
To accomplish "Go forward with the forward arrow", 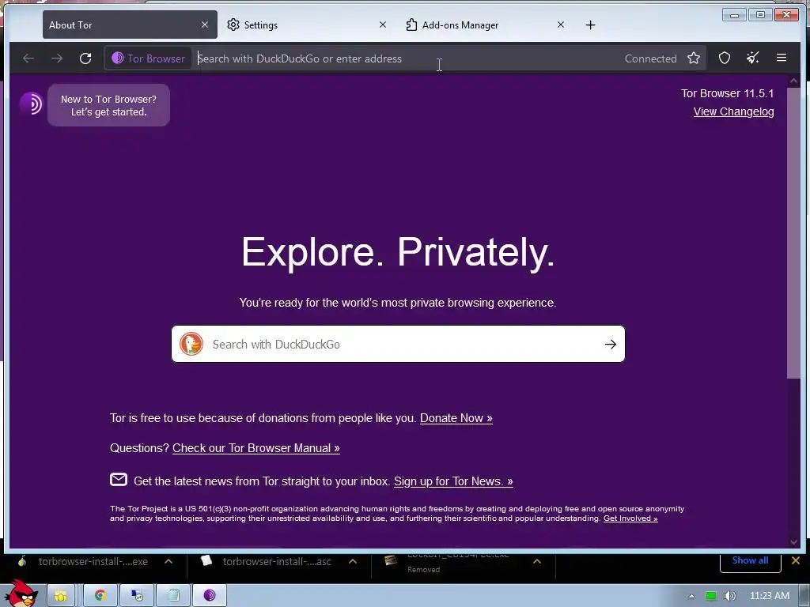I will coord(57,58).
